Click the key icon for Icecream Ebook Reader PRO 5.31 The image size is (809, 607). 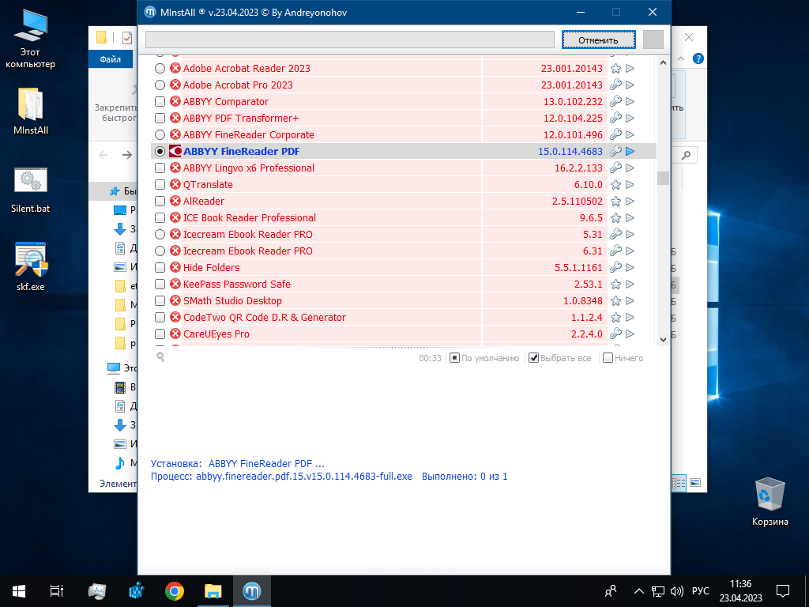(x=615, y=234)
